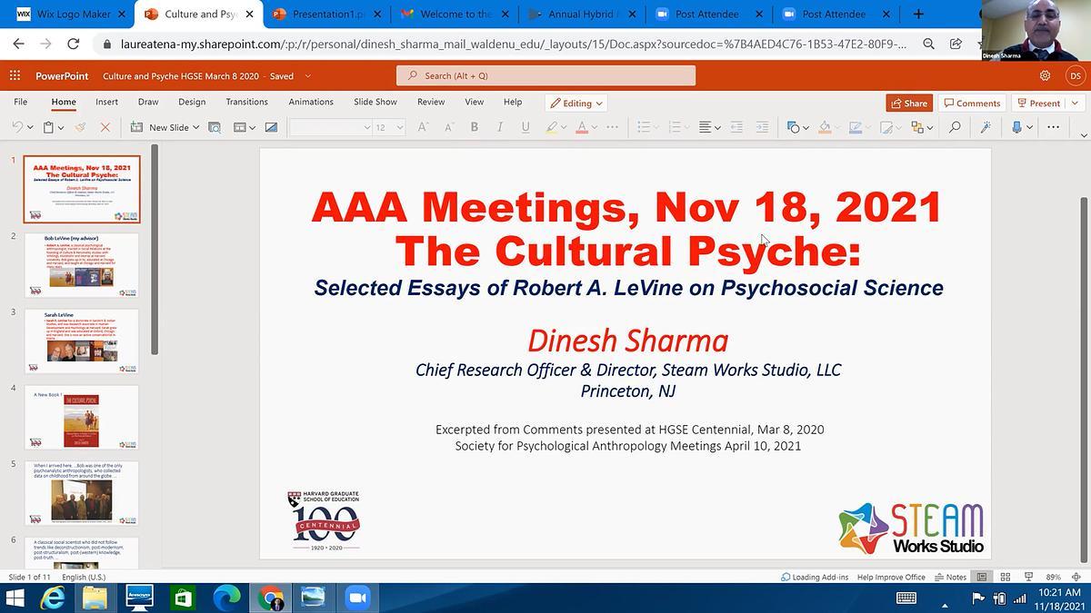Switch to the Transitions tab
Viewport: 1091px width, 613px height.
(x=246, y=103)
